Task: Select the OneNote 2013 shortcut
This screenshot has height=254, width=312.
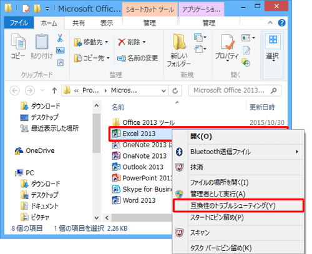Action: [x=139, y=156]
